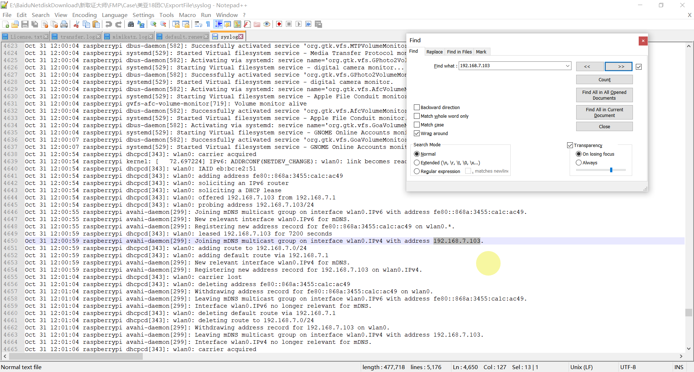
Task: Click the horizontal scrollbar thumb
Action: click(x=76, y=356)
